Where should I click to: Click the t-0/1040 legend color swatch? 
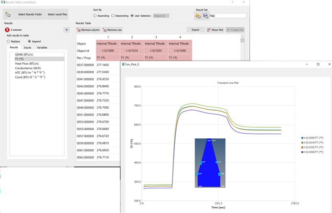[302, 152]
